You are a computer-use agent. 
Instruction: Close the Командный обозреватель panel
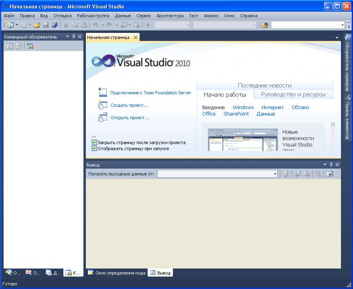tap(80, 37)
